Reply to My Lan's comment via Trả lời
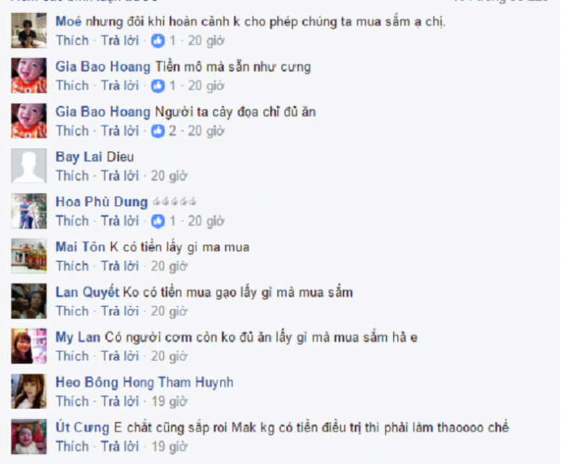 120,356
